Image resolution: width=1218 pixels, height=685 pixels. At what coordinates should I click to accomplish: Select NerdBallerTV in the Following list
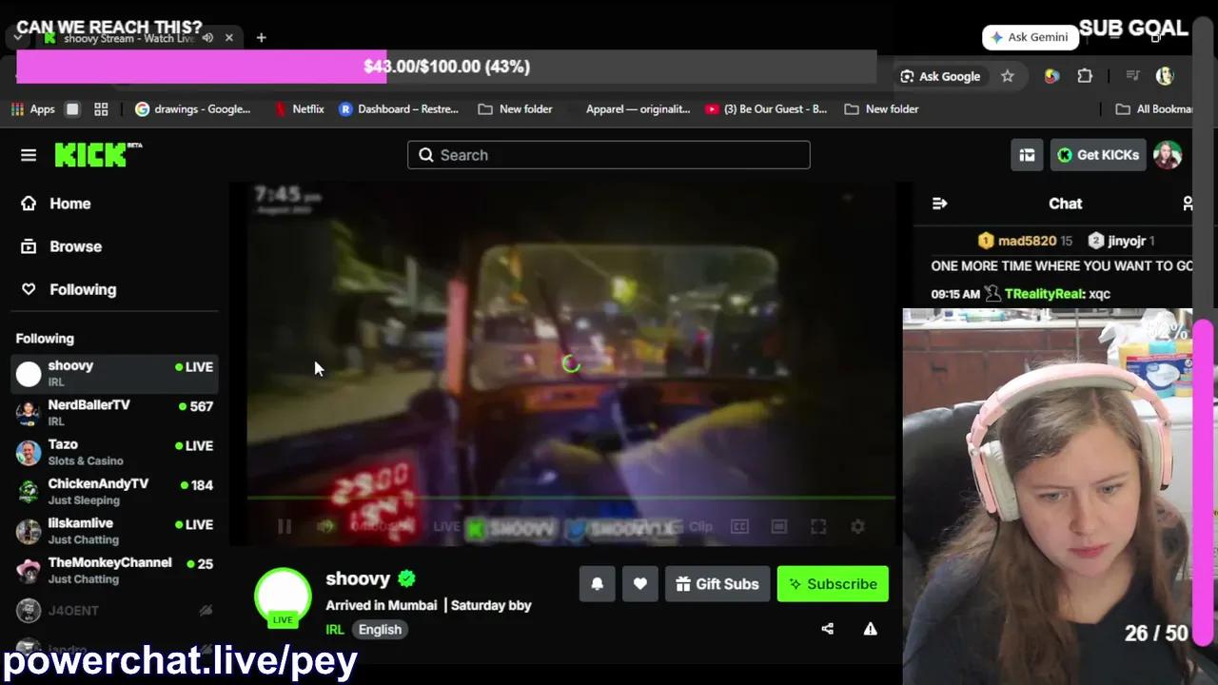(x=114, y=413)
